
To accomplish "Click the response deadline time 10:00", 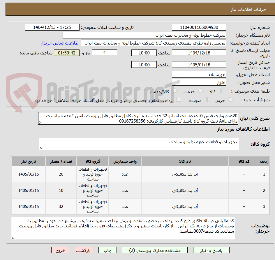I will (144, 53).
